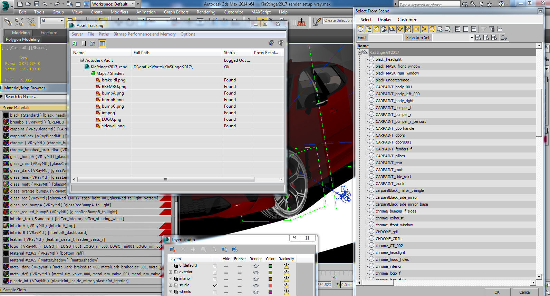Switch to the Freeform ribbon tab
The width and height of the screenshot is (550, 296).
49,33
